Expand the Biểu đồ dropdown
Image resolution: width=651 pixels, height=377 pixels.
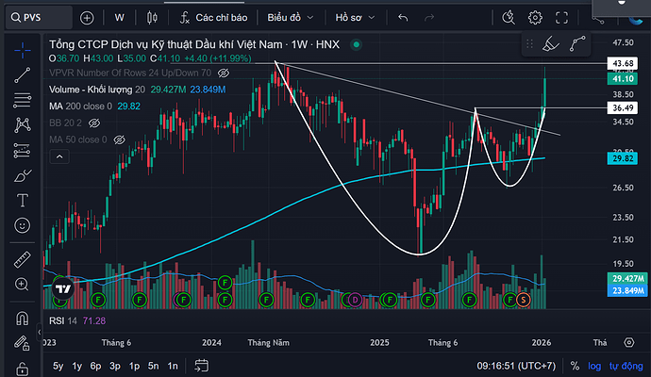[x=291, y=18]
